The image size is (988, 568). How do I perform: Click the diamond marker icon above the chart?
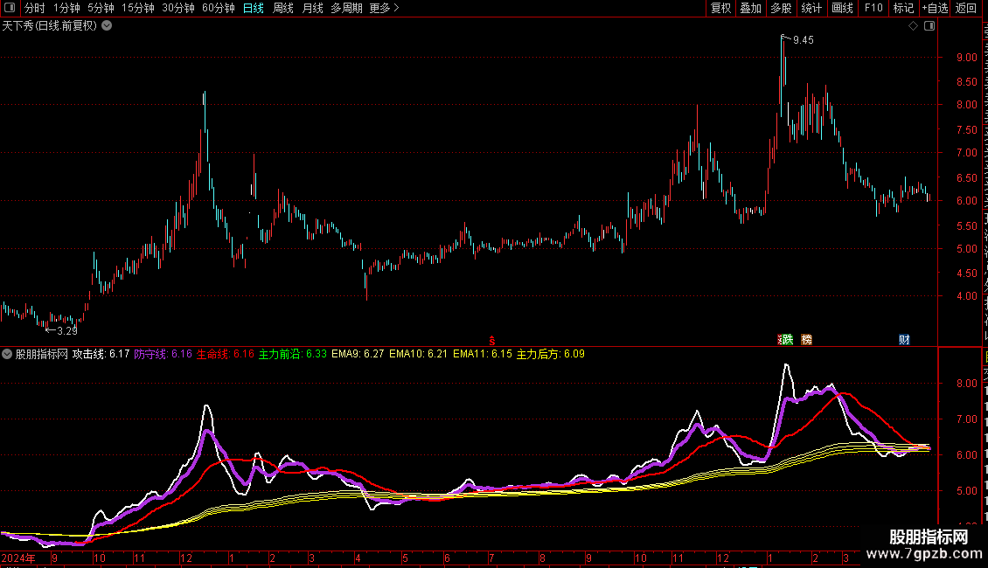[x=913, y=26]
